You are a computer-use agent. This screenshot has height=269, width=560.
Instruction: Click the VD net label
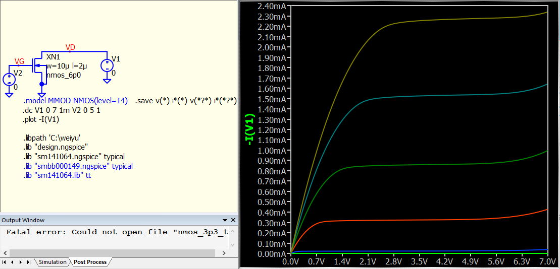tap(70, 47)
